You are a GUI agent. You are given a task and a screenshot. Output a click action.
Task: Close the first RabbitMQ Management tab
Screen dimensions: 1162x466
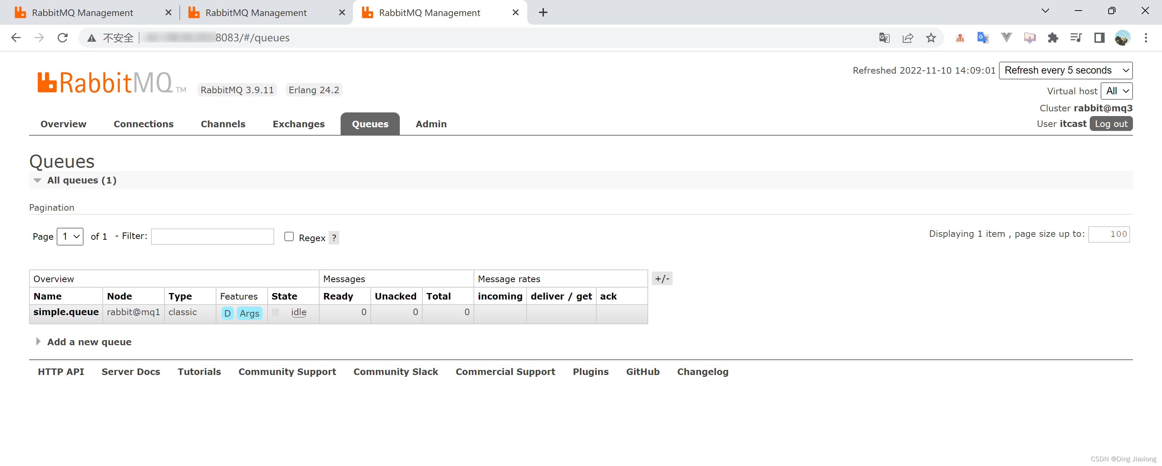168,13
